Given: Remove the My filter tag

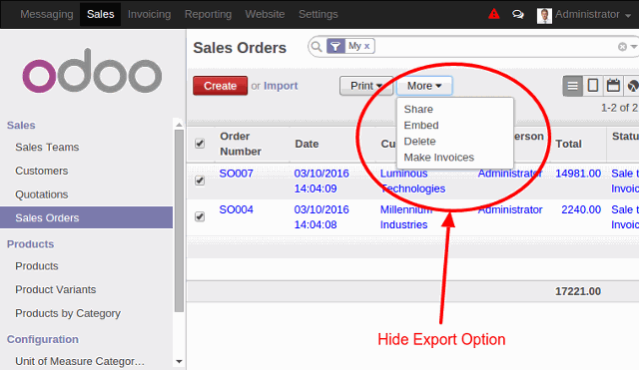Looking at the screenshot, I should tap(366, 47).
